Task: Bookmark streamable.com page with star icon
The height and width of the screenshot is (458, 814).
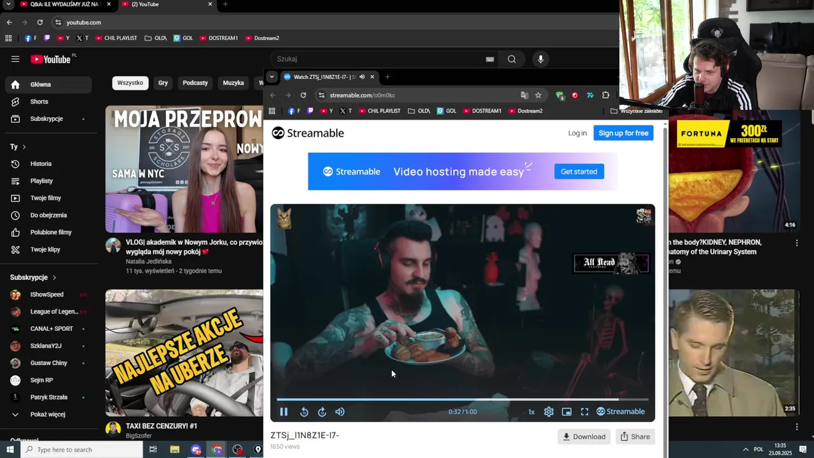Action: tap(538, 95)
